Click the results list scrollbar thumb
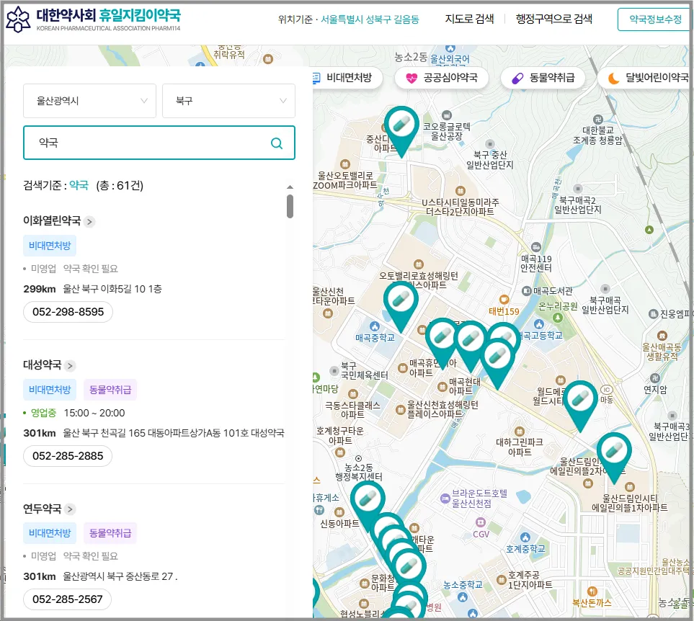This screenshot has height=621, width=694. pos(290,207)
